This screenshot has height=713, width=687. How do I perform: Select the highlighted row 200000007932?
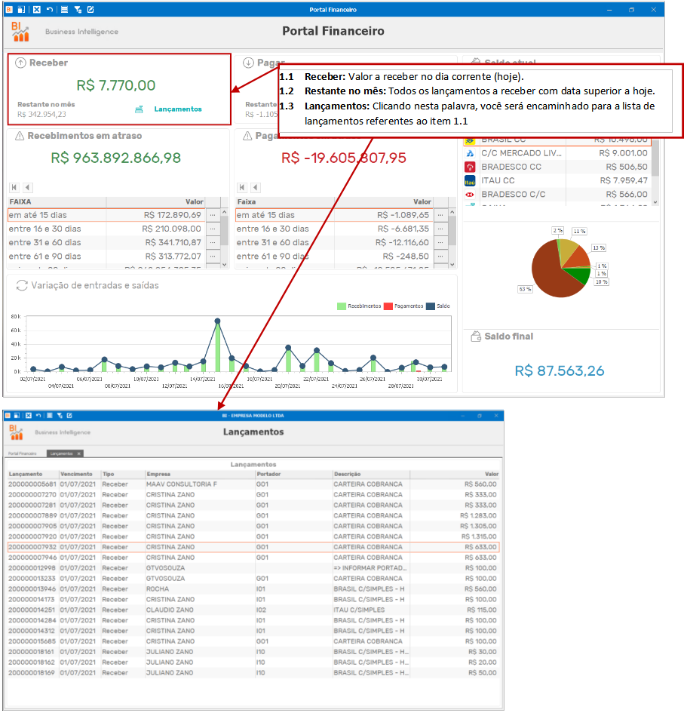tap(253, 547)
